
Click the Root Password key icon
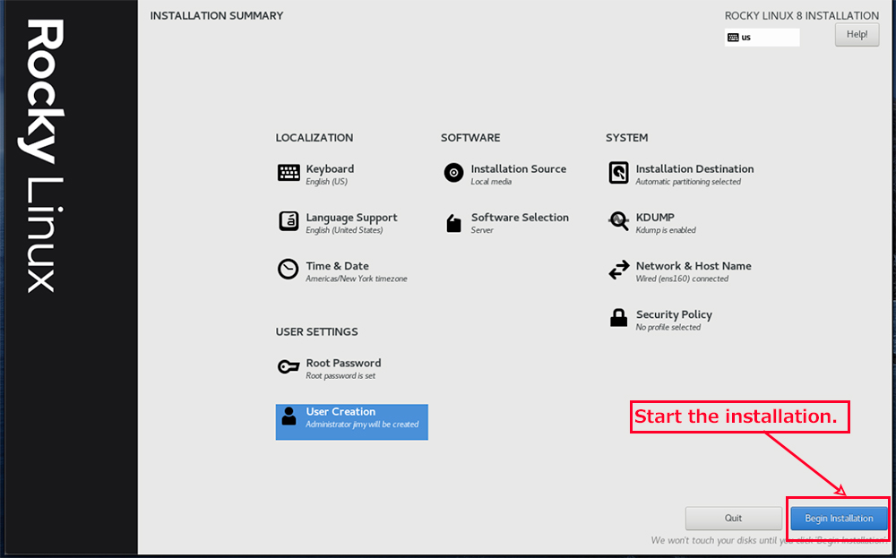coord(288,366)
